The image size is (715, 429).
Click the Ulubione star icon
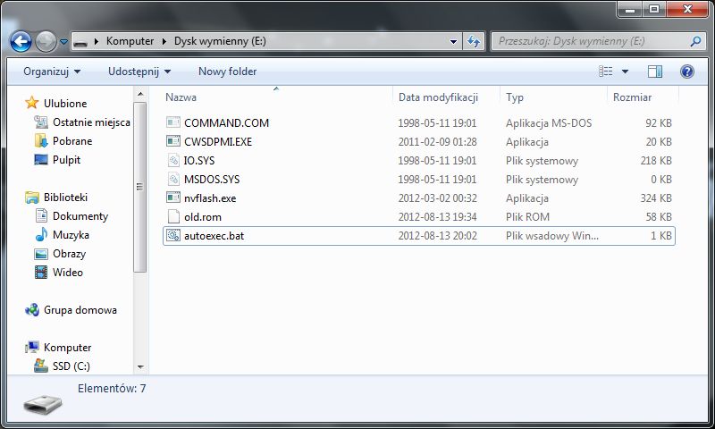[x=32, y=103]
